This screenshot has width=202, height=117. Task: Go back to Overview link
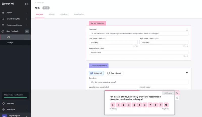[41, 3]
